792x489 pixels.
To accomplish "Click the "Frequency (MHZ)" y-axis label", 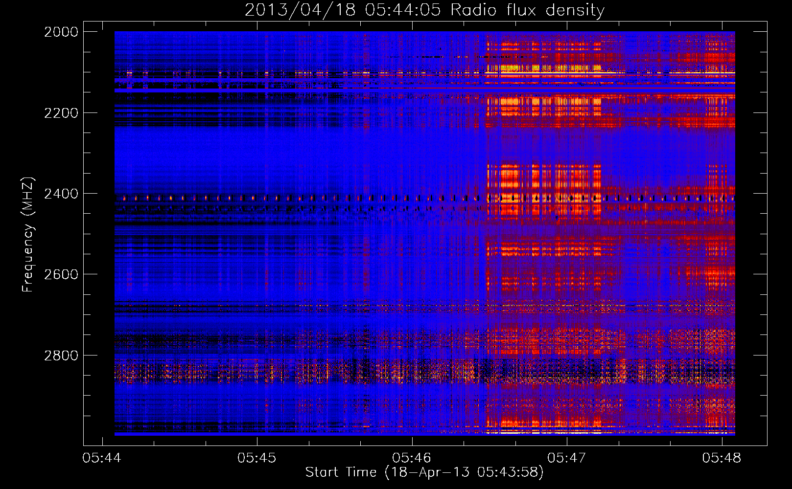I will [28, 235].
